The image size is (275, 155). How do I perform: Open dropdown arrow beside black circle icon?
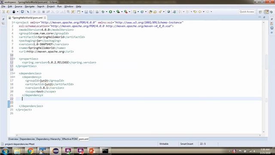click(17, 12)
